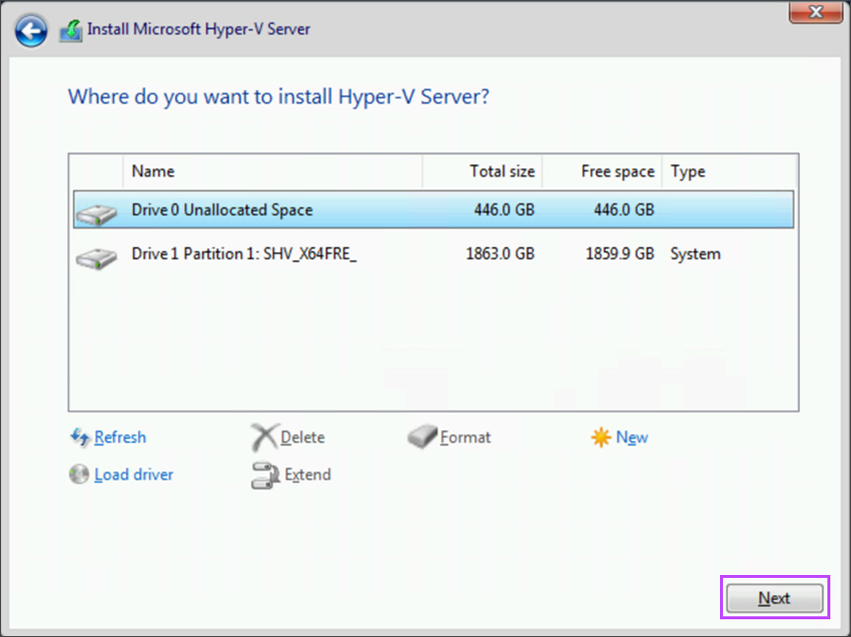Viewport: 851px width, 637px height.
Task: Sort by Total size column header
Action: [483, 171]
